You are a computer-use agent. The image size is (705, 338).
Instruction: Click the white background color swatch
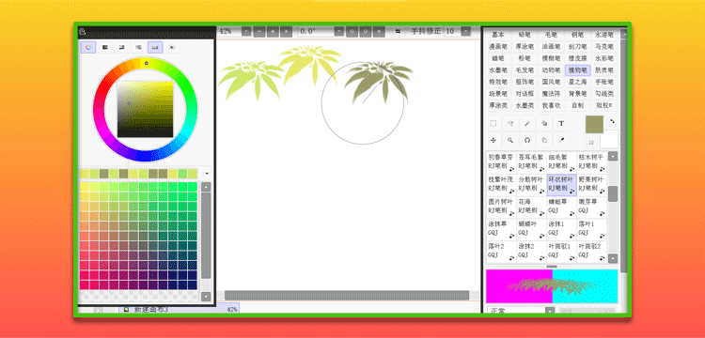[609, 139]
